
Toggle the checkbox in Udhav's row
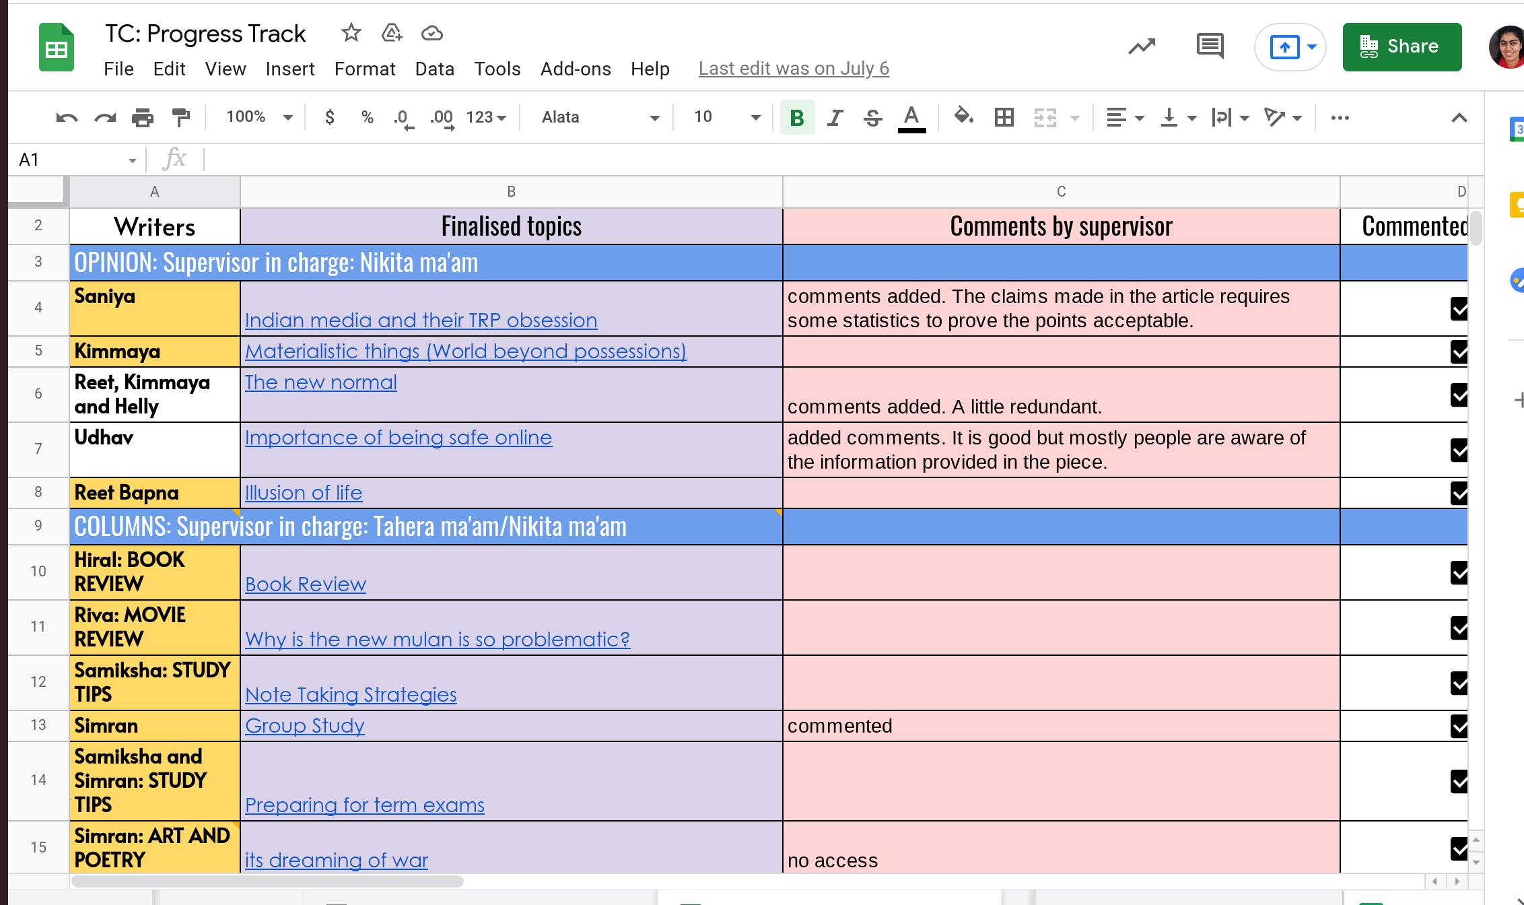pos(1459,450)
